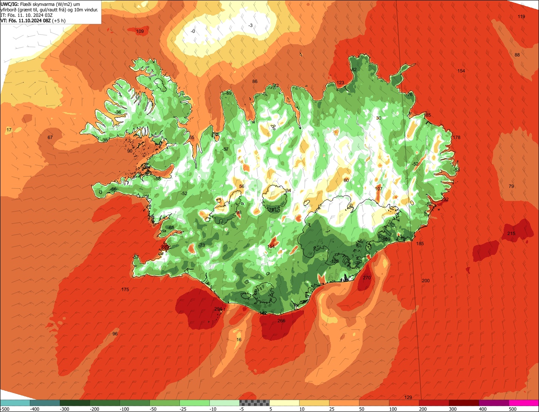This screenshot has width=539, height=412.
Task: Click the '107' value in the eastern highlands
Action: pyautogui.click(x=379, y=189)
